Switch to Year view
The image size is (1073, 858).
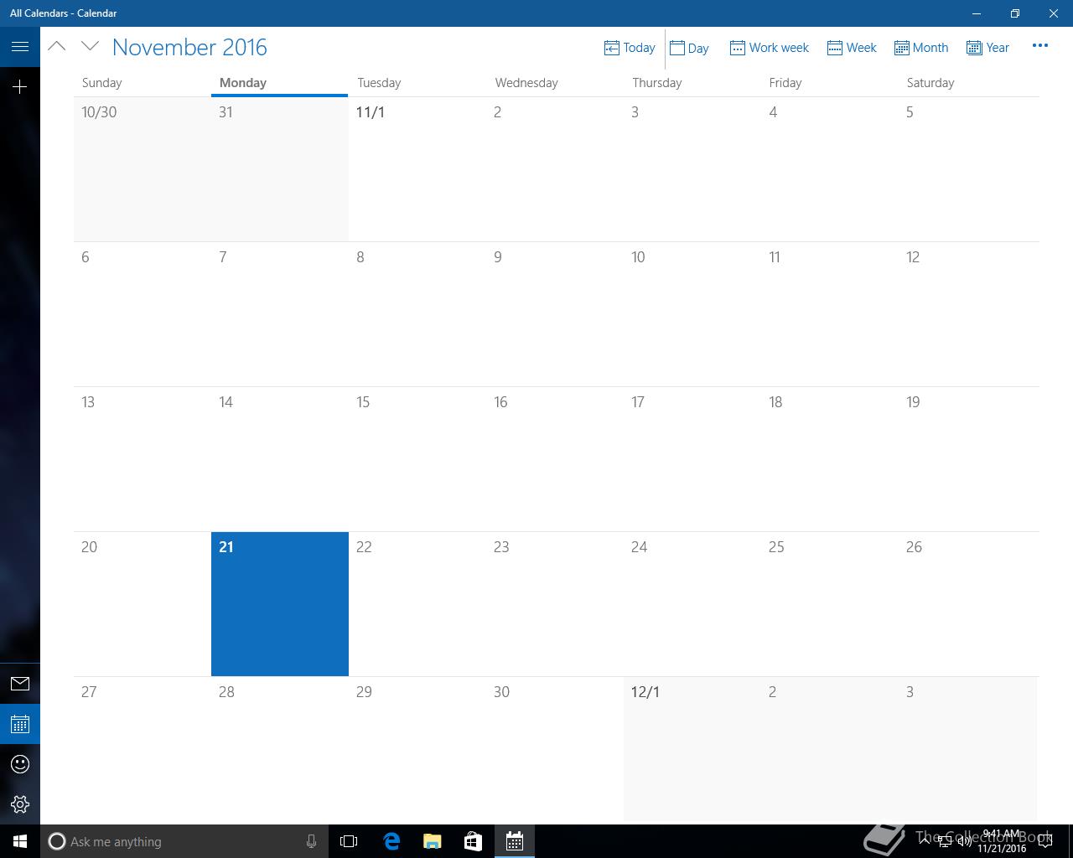tap(987, 48)
